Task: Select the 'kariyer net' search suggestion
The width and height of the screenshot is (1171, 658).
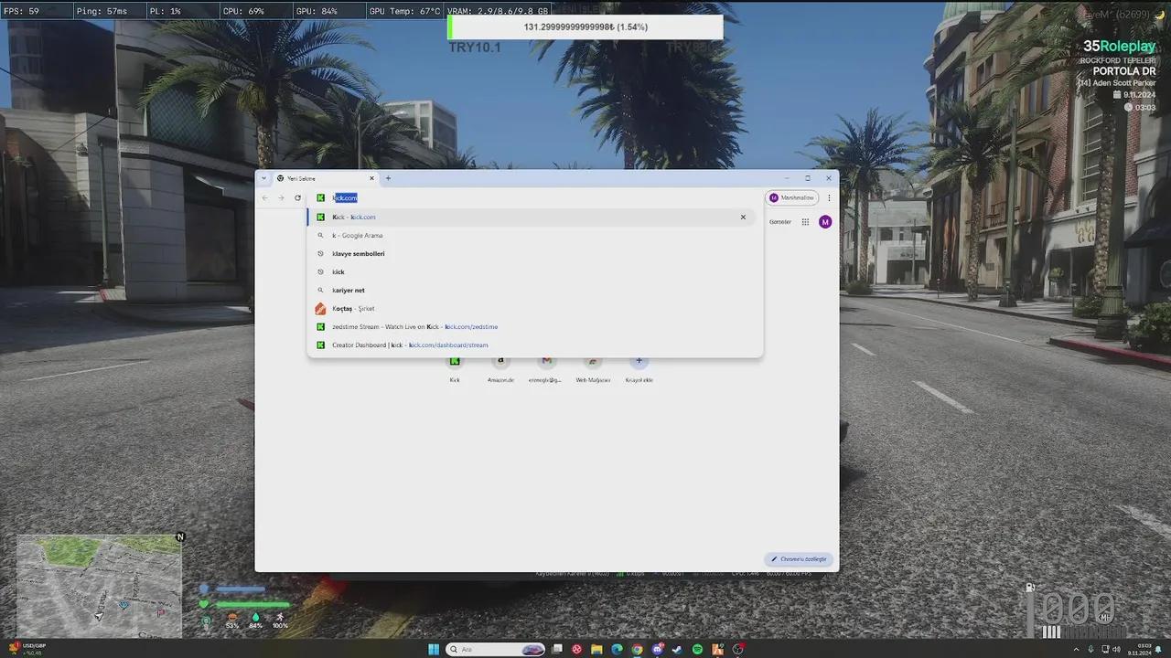Action: pos(534,290)
